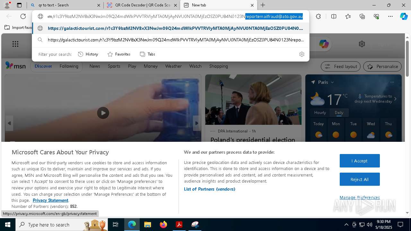The image size is (411, 231).
Task: Filter suggestions by Tabs
Action: click(147, 54)
